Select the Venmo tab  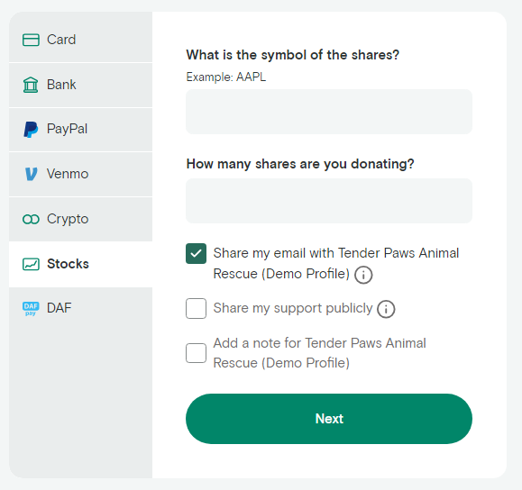(80, 175)
